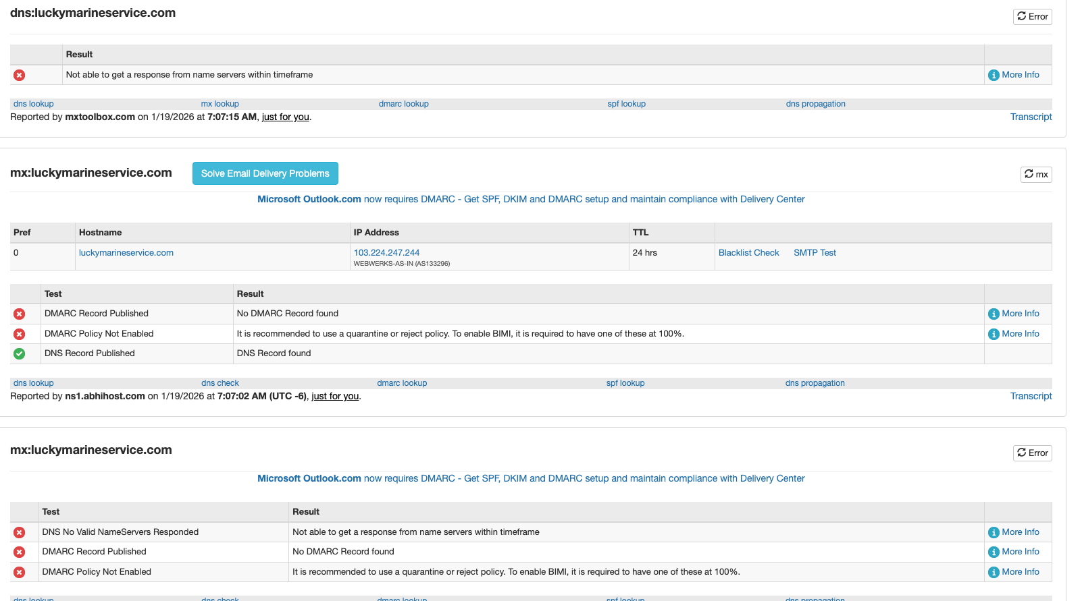
Task: Select the mx lookup link under the dns result
Action: [x=220, y=104]
